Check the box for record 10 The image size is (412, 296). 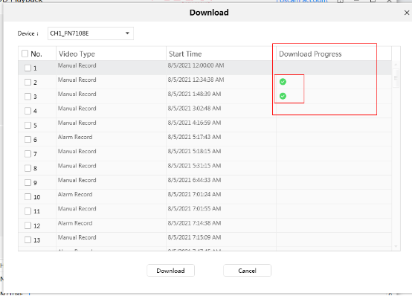(28, 197)
